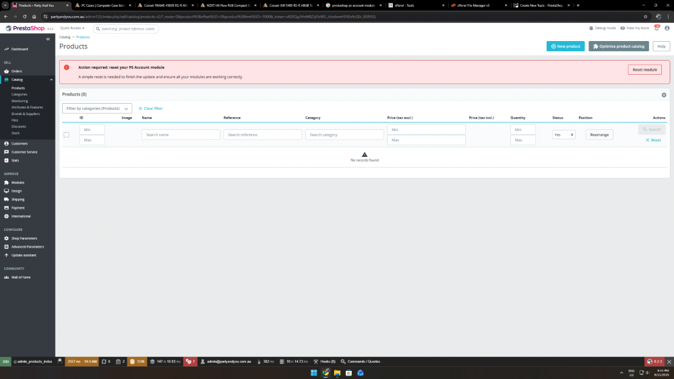Sort by Price (tax excl.) column header
Screen dimensions: 674x379
400,118
